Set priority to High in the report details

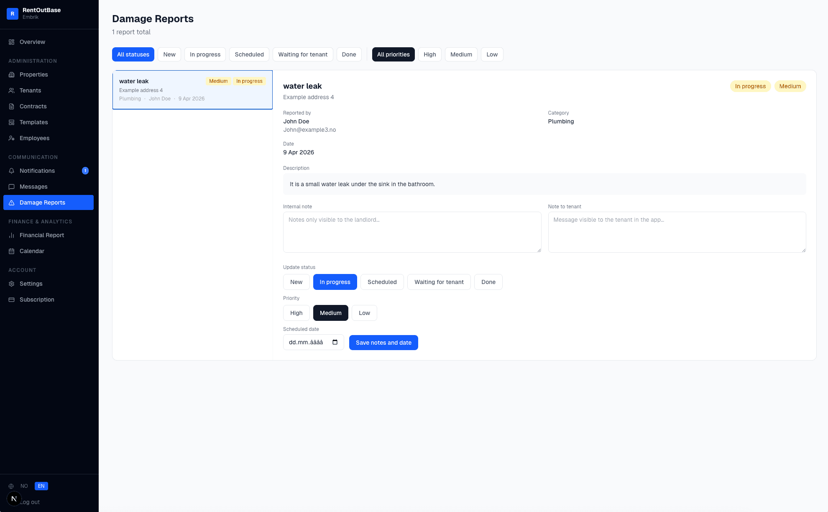pos(296,313)
